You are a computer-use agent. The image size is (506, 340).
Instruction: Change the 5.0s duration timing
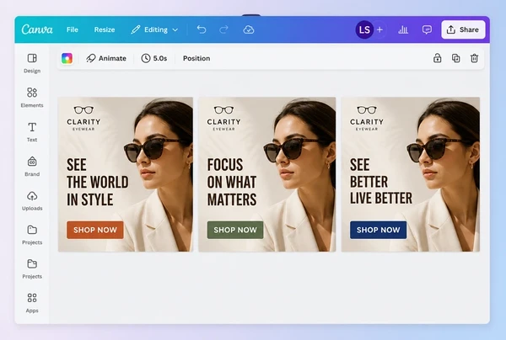click(154, 58)
